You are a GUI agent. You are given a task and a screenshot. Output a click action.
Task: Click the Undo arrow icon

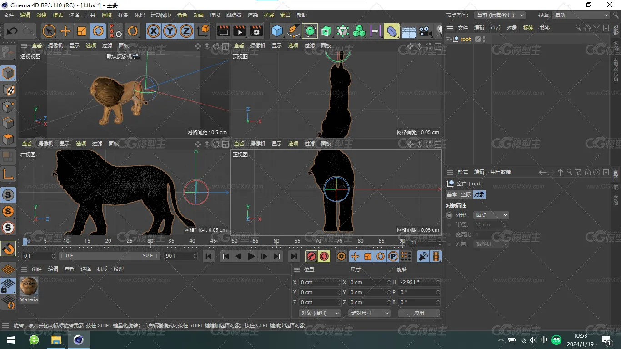[x=12, y=31]
